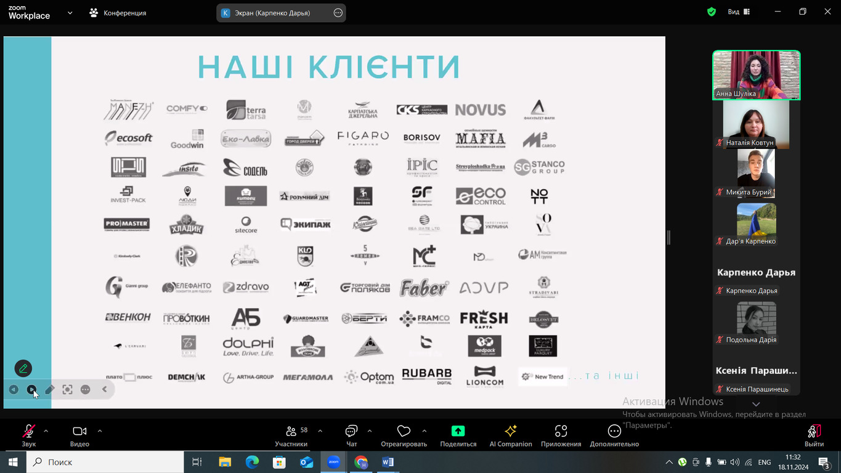Select the Карпенко Дарья participant tile

pos(756,272)
